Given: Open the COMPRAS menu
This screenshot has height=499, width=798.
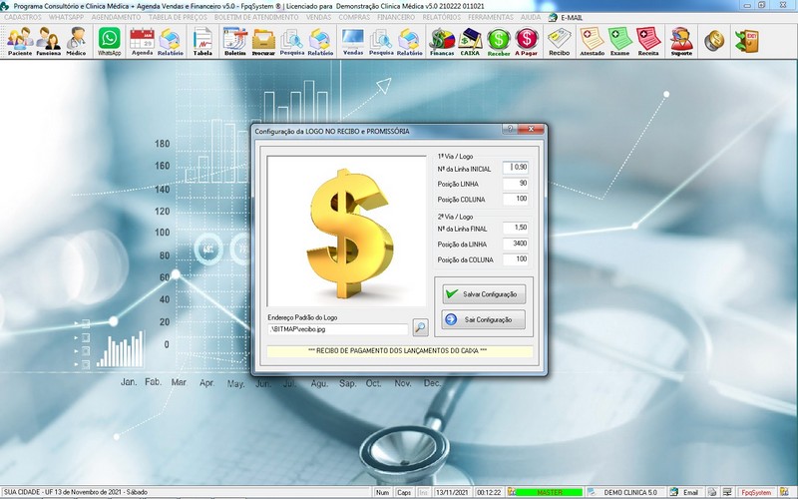Looking at the screenshot, I should 354,17.
